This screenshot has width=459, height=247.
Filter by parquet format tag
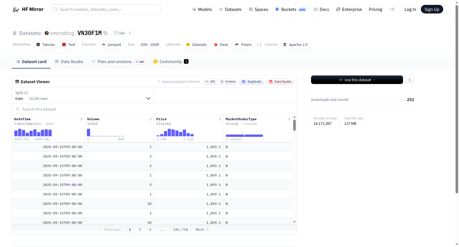point(111,44)
